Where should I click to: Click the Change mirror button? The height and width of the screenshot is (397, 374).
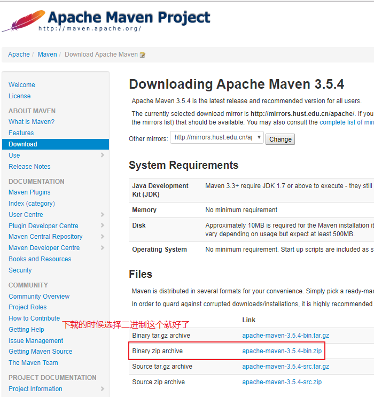tap(280, 139)
